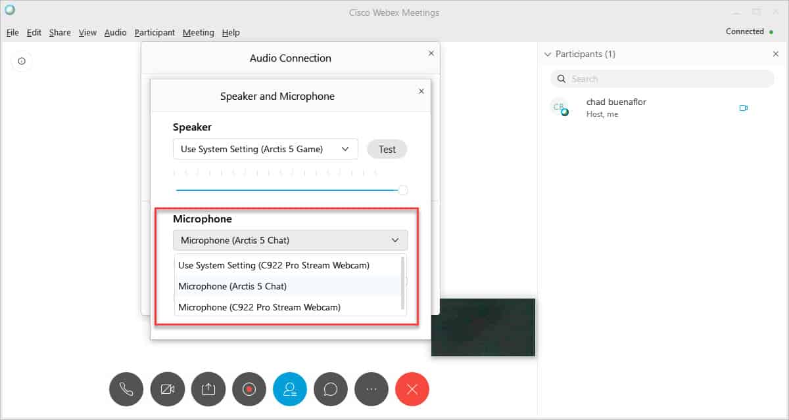This screenshot has width=789, height=420.
Task: Click chad buenaflor's avatar icon
Action: [559, 108]
